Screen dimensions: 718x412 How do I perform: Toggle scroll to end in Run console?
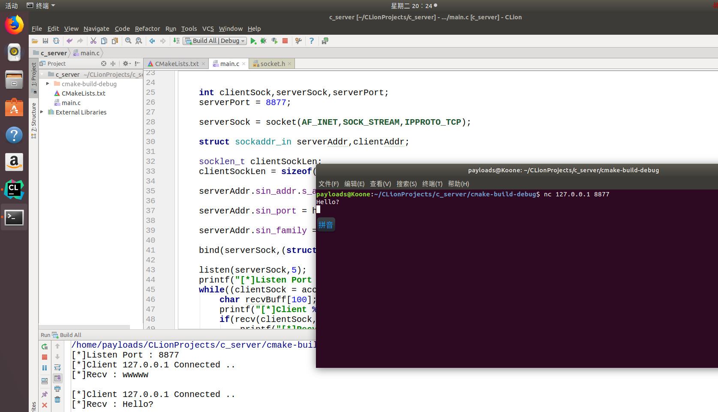57,378
